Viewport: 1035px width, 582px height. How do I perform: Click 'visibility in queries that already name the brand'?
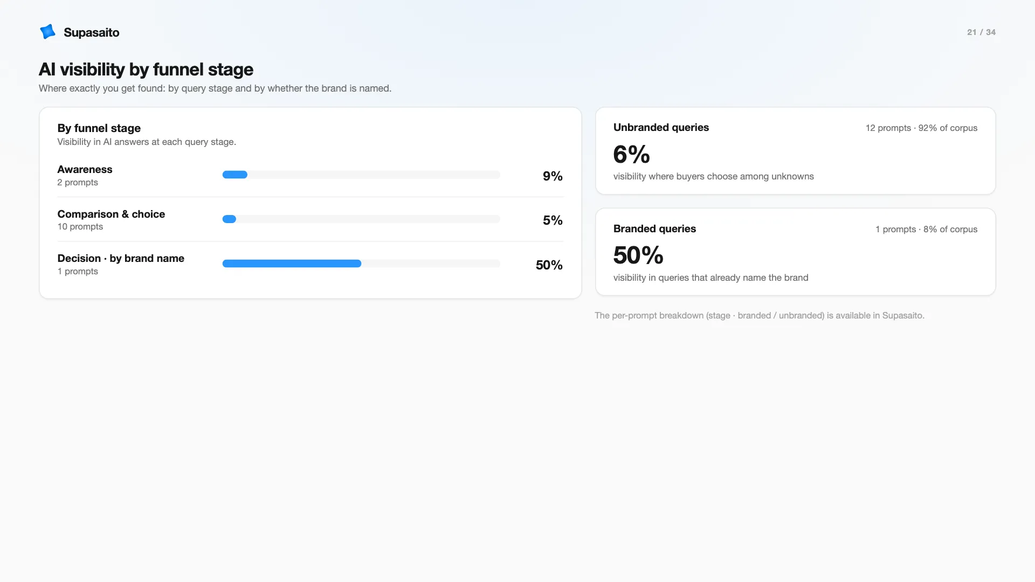[710, 278]
